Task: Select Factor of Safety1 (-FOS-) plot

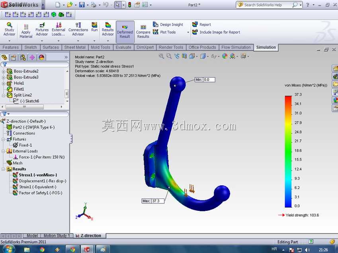Action: (37, 193)
